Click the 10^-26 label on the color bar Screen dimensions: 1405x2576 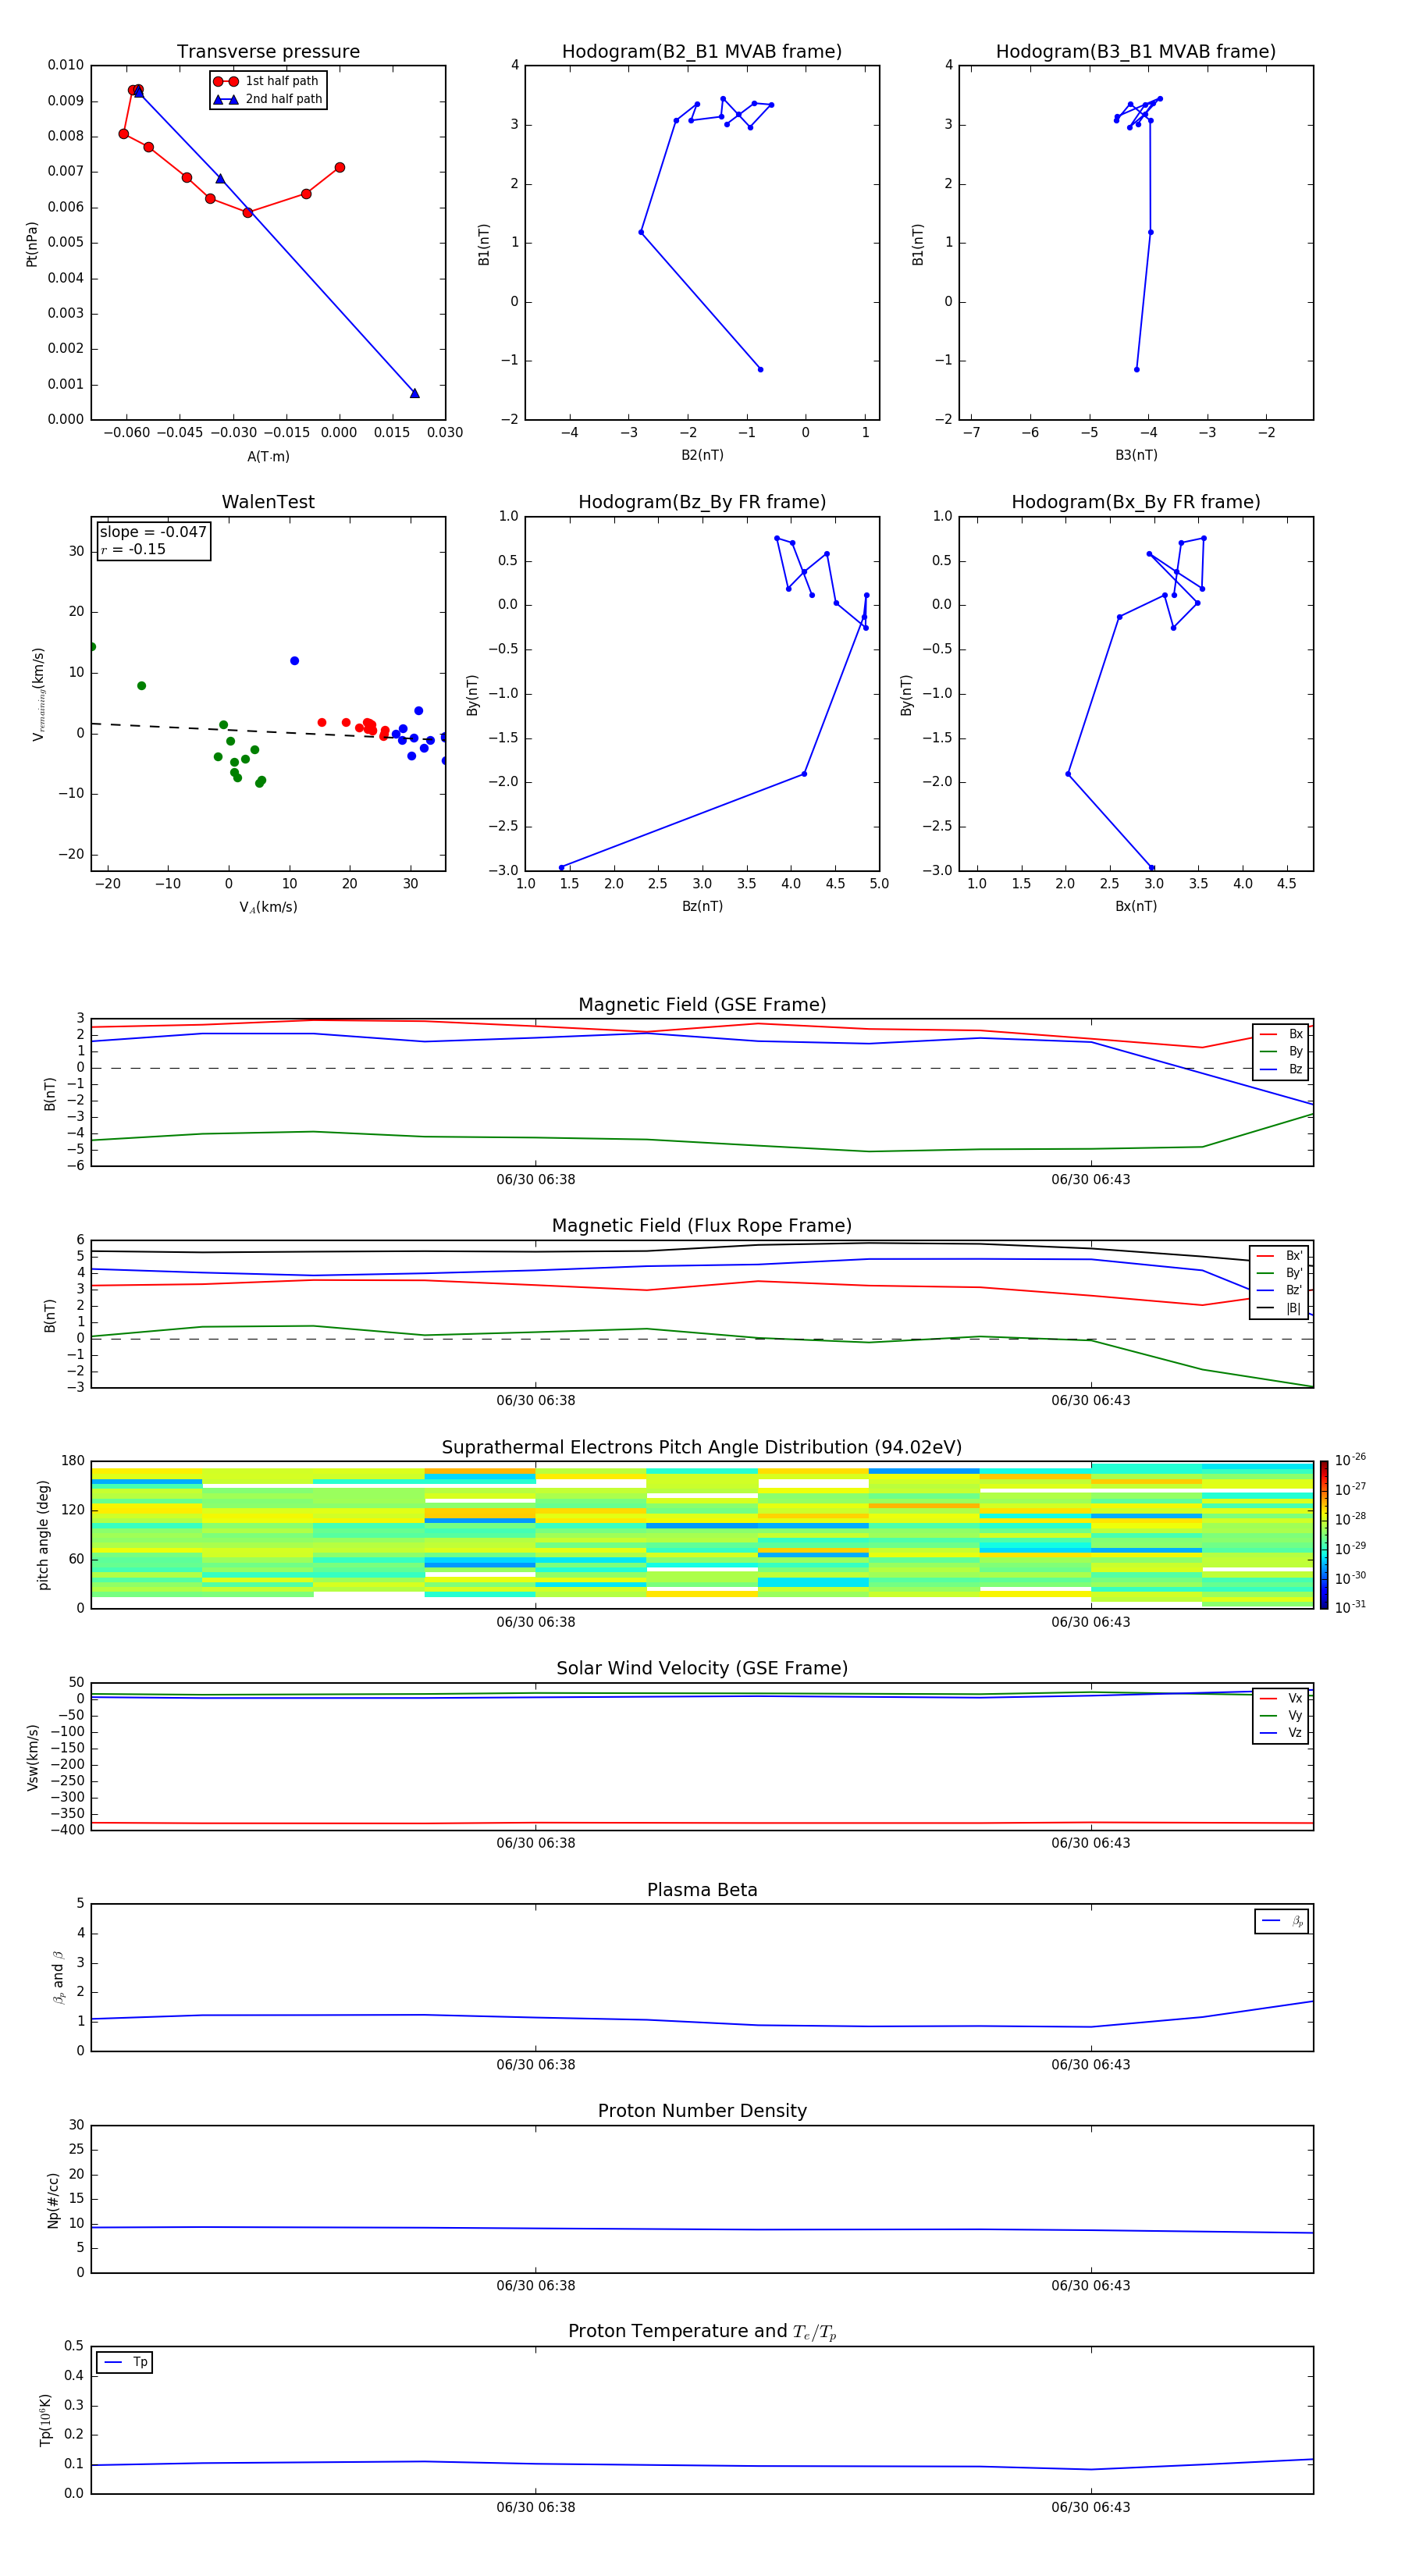click(x=1350, y=1460)
